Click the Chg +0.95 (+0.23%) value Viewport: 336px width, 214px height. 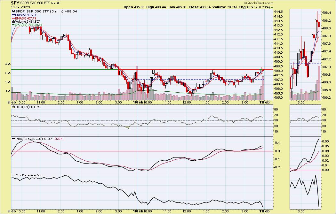pos(254,7)
